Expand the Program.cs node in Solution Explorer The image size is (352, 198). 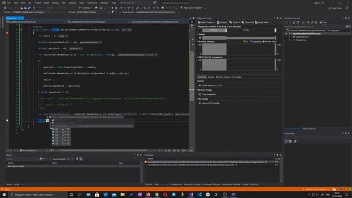coord(289,40)
